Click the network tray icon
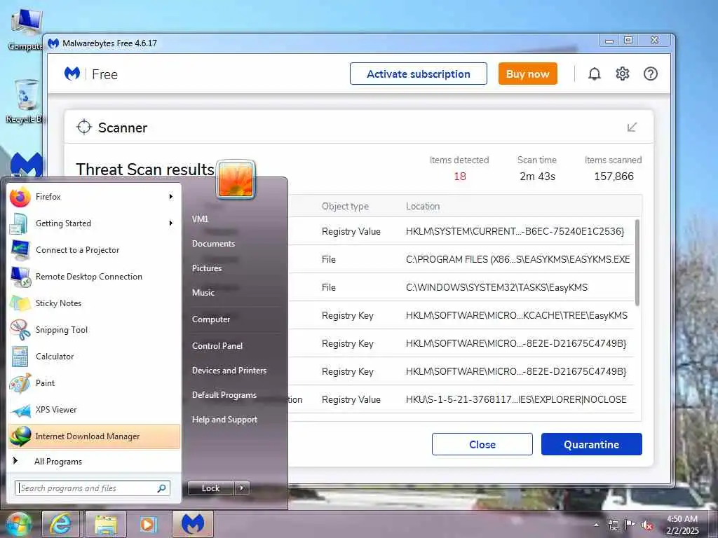Viewport: 718px width, 538px height. coord(613,525)
